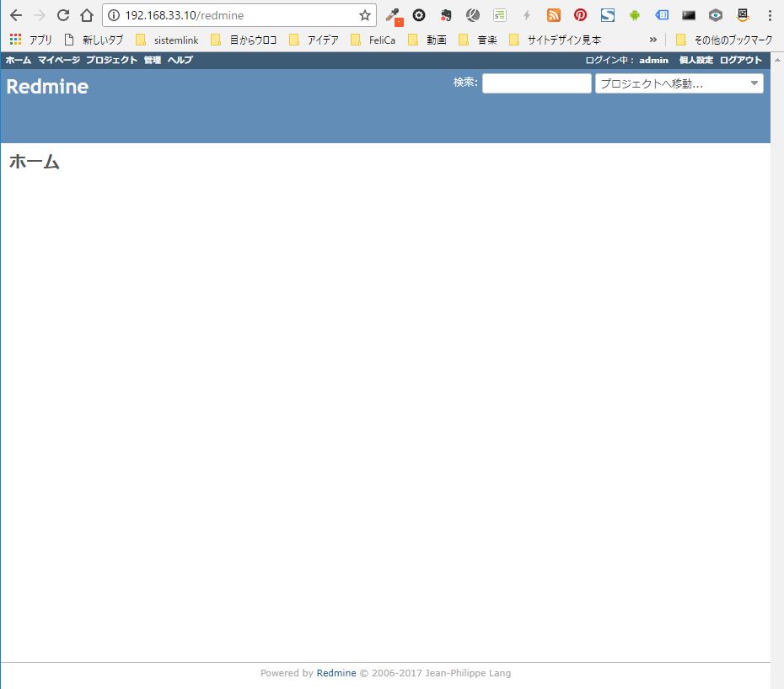784x689 pixels.
Task: Open the FeliCa bookmark folder
Action: coord(373,40)
